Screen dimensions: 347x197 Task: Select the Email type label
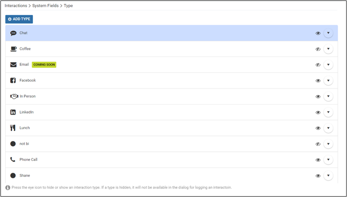(24, 64)
